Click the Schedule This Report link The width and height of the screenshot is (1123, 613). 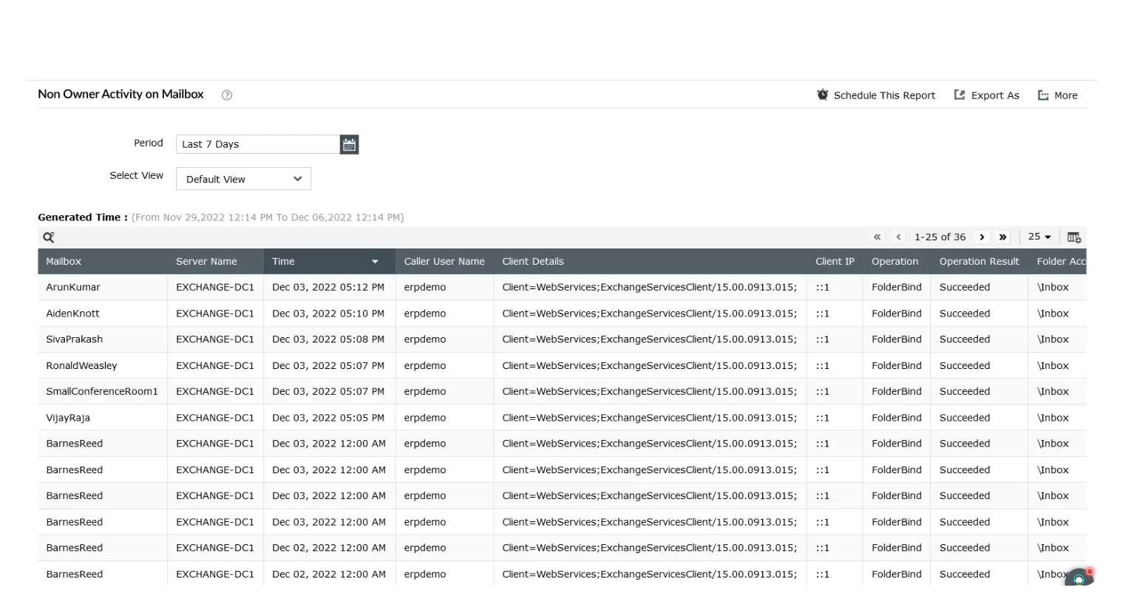[x=884, y=95]
